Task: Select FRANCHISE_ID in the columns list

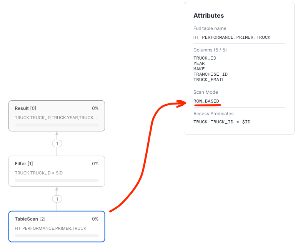Action: 210,74
